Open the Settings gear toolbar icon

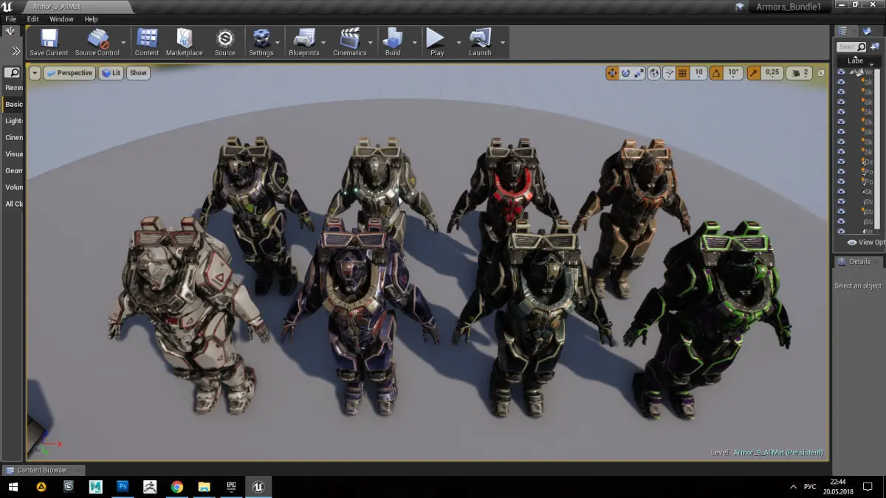pos(261,38)
